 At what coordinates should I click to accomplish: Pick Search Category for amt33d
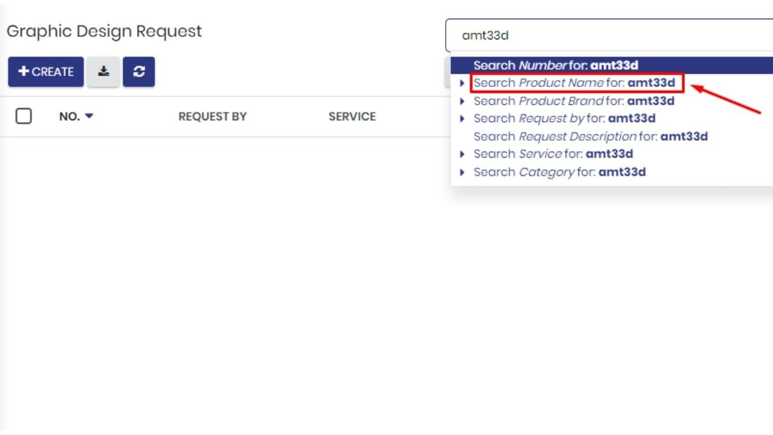[560, 172]
